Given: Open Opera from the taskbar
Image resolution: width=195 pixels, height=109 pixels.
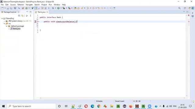Looking at the screenshot, I should pos(86,106).
